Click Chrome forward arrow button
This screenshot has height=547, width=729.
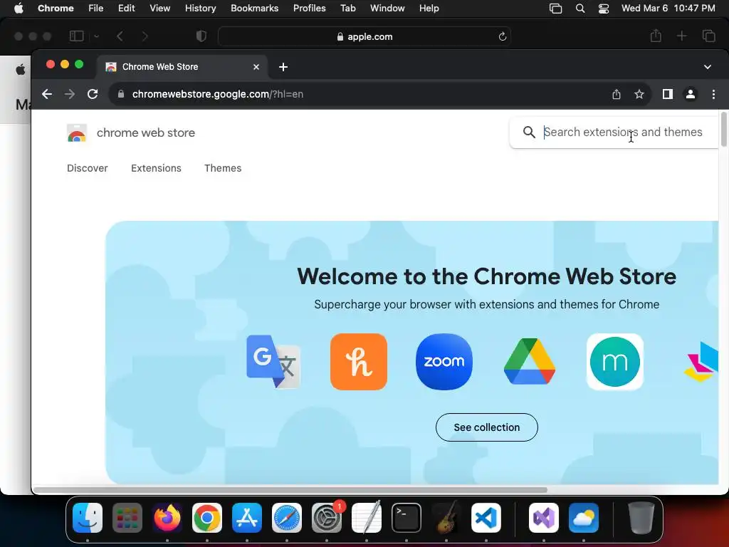[70, 95]
